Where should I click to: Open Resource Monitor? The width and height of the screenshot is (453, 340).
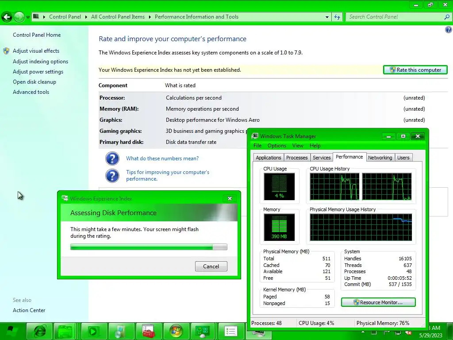click(378, 302)
